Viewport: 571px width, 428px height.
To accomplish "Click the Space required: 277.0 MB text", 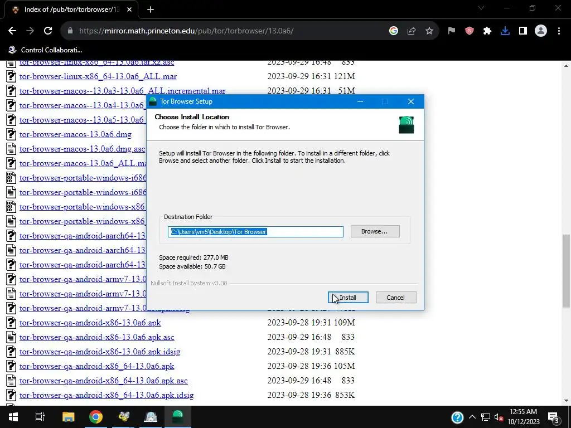I will point(193,257).
